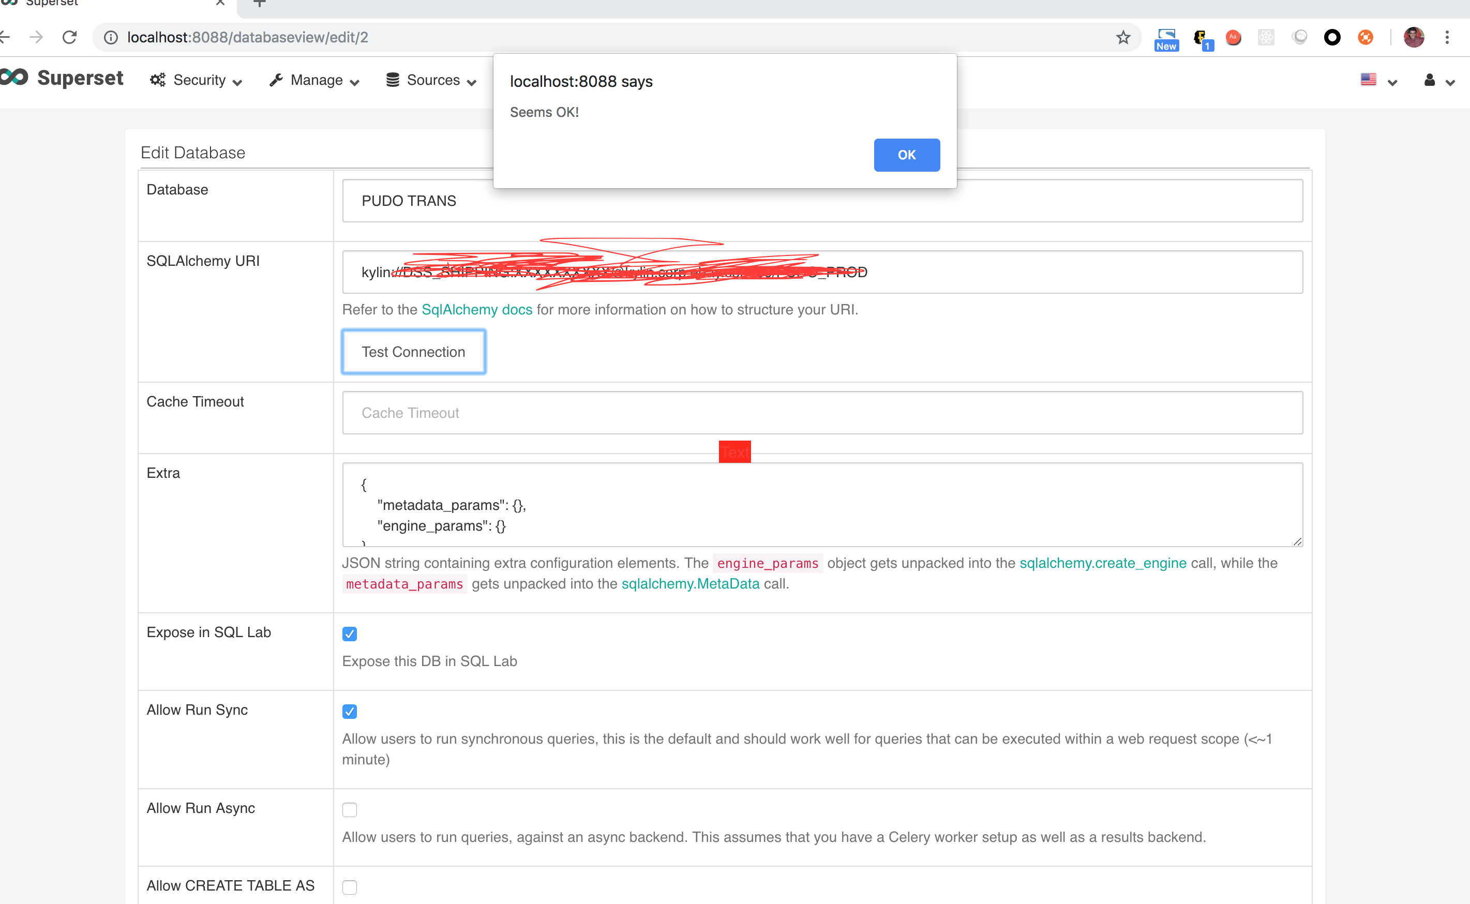The height and width of the screenshot is (904, 1470).
Task: Click the Sources database icon
Action: tap(393, 80)
